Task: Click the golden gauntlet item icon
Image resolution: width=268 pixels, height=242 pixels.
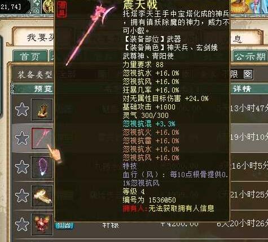Action: pos(42,196)
